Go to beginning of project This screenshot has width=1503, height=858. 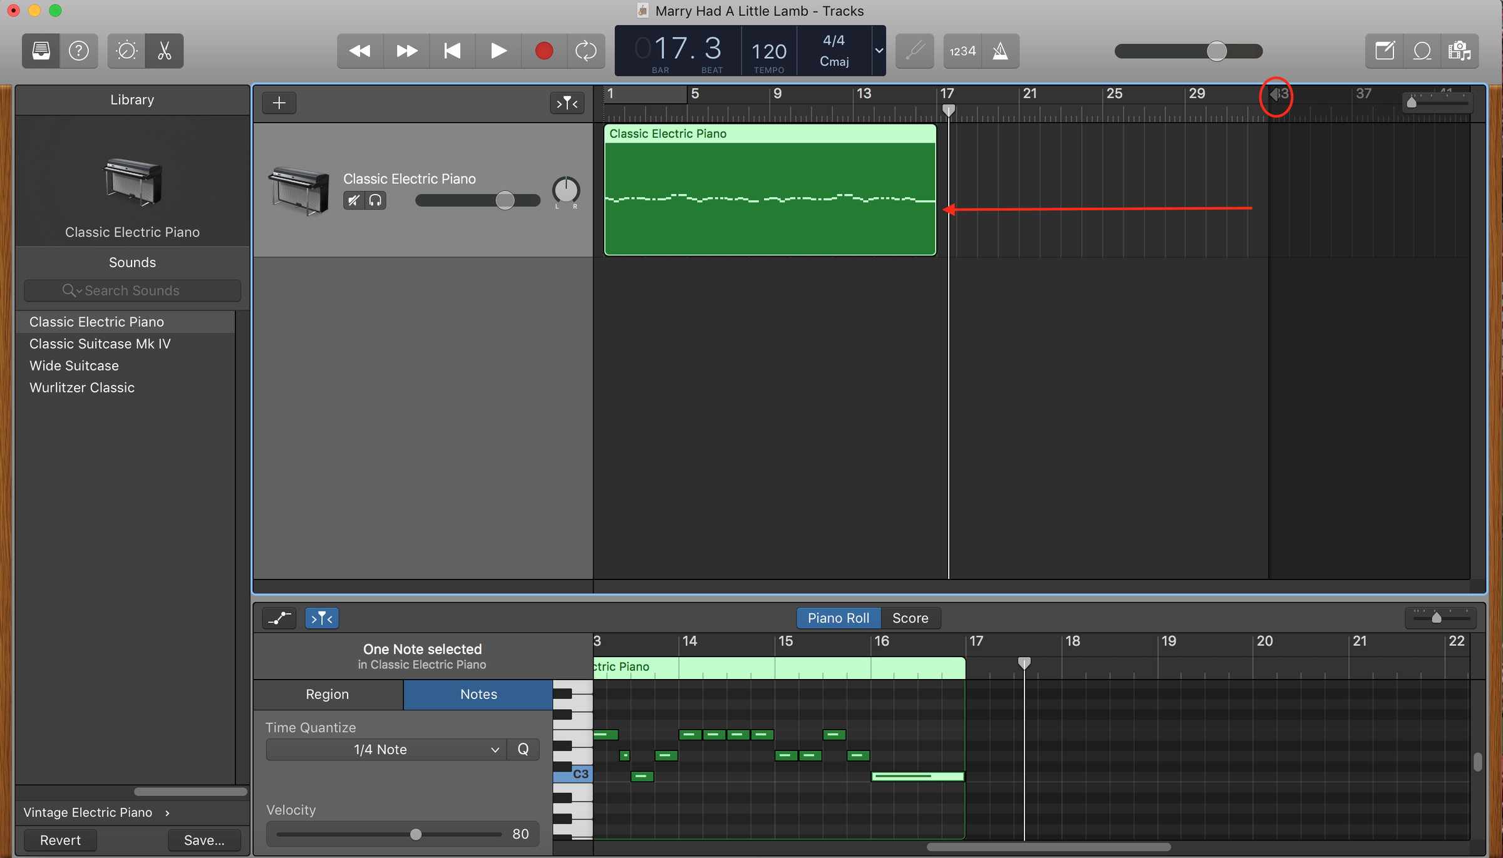[x=452, y=51]
